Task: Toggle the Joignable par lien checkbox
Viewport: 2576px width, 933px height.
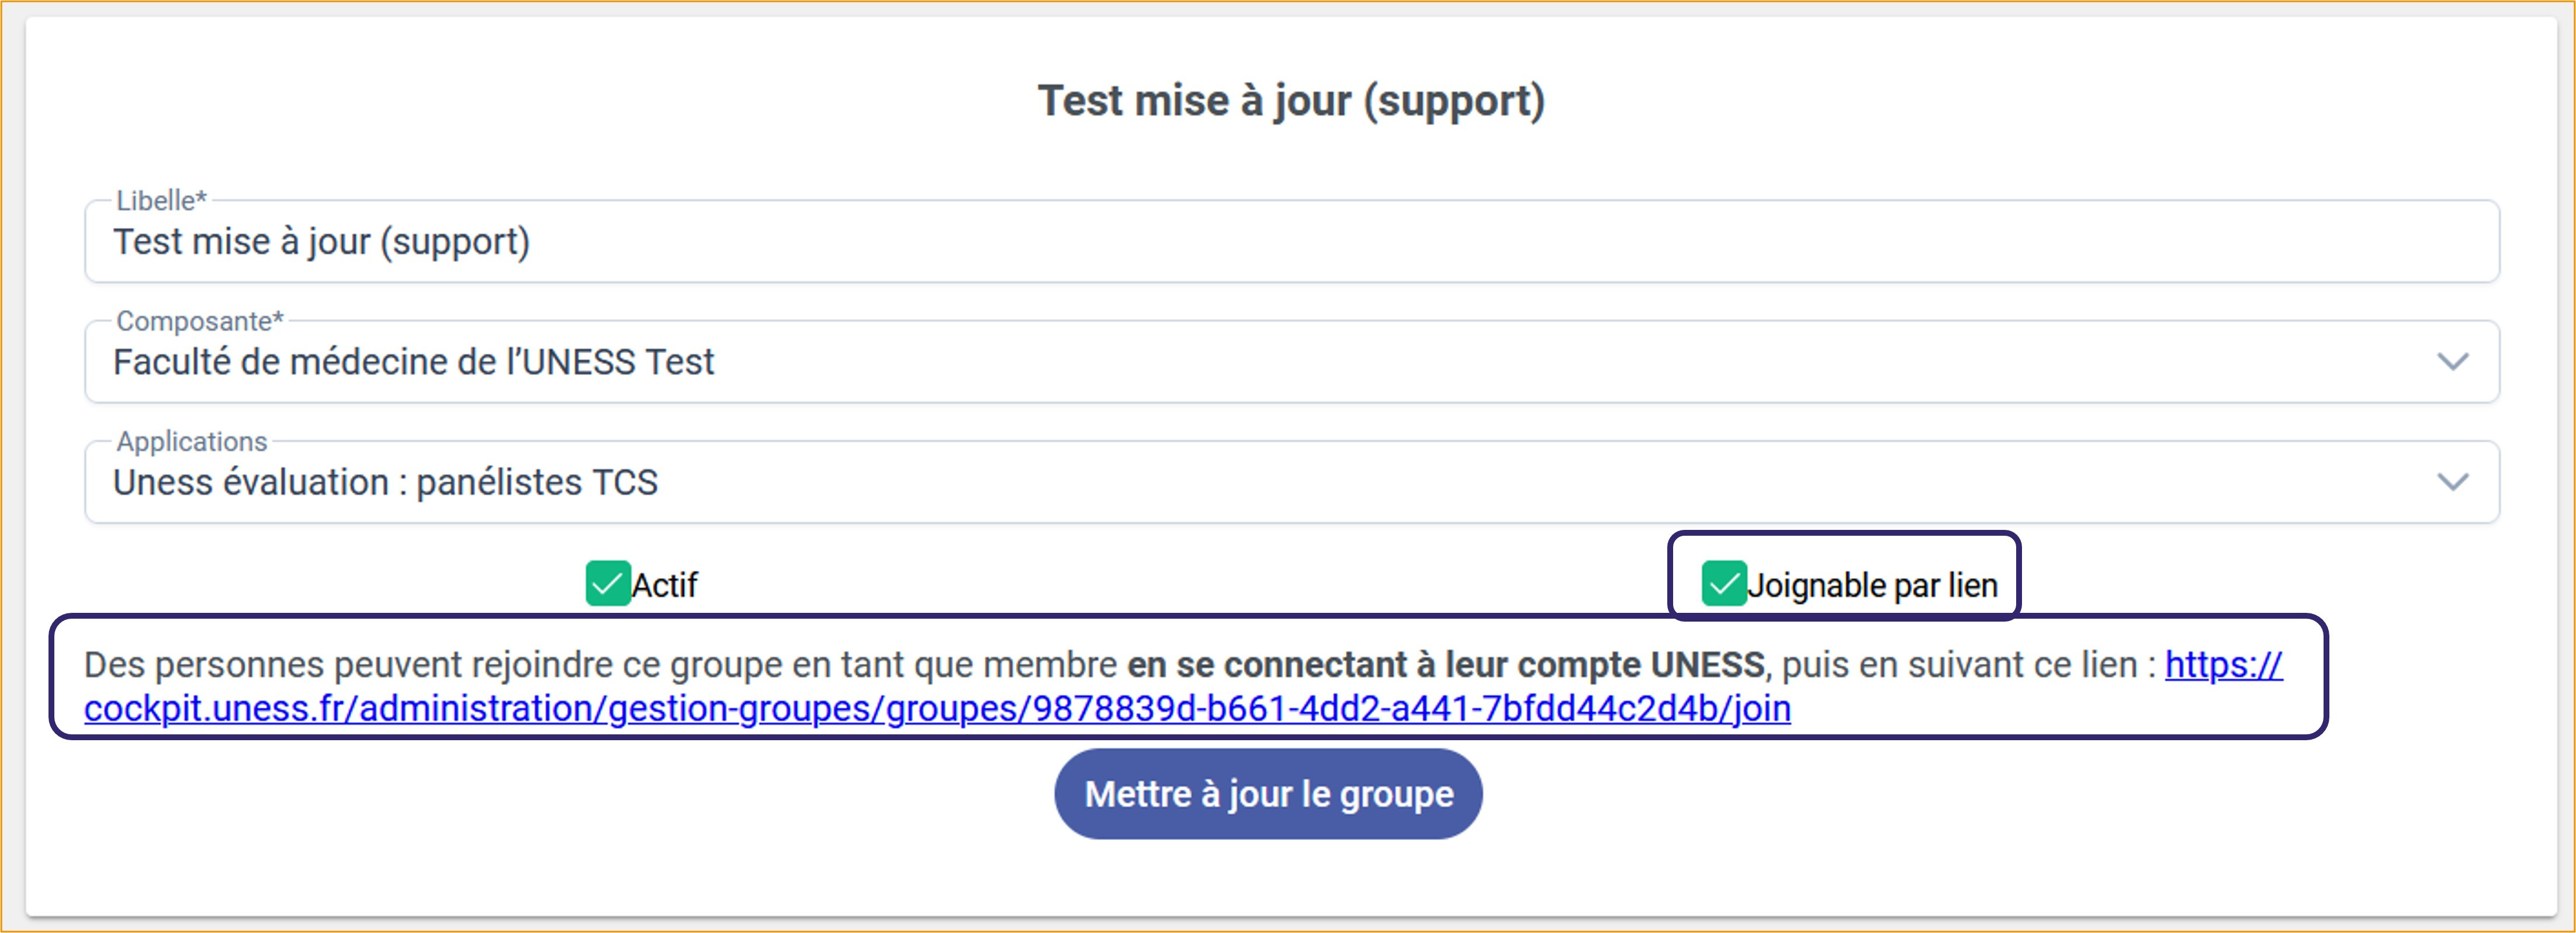Action: tap(1723, 584)
